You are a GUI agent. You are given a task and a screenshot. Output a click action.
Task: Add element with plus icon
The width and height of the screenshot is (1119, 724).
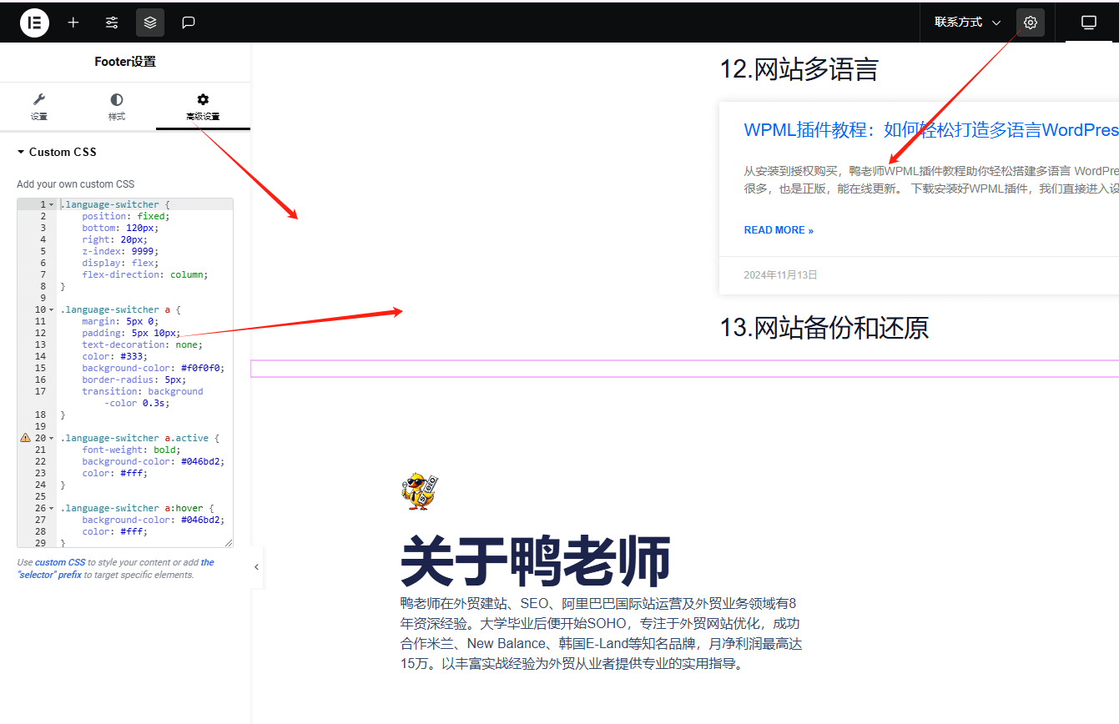[73, 23]
